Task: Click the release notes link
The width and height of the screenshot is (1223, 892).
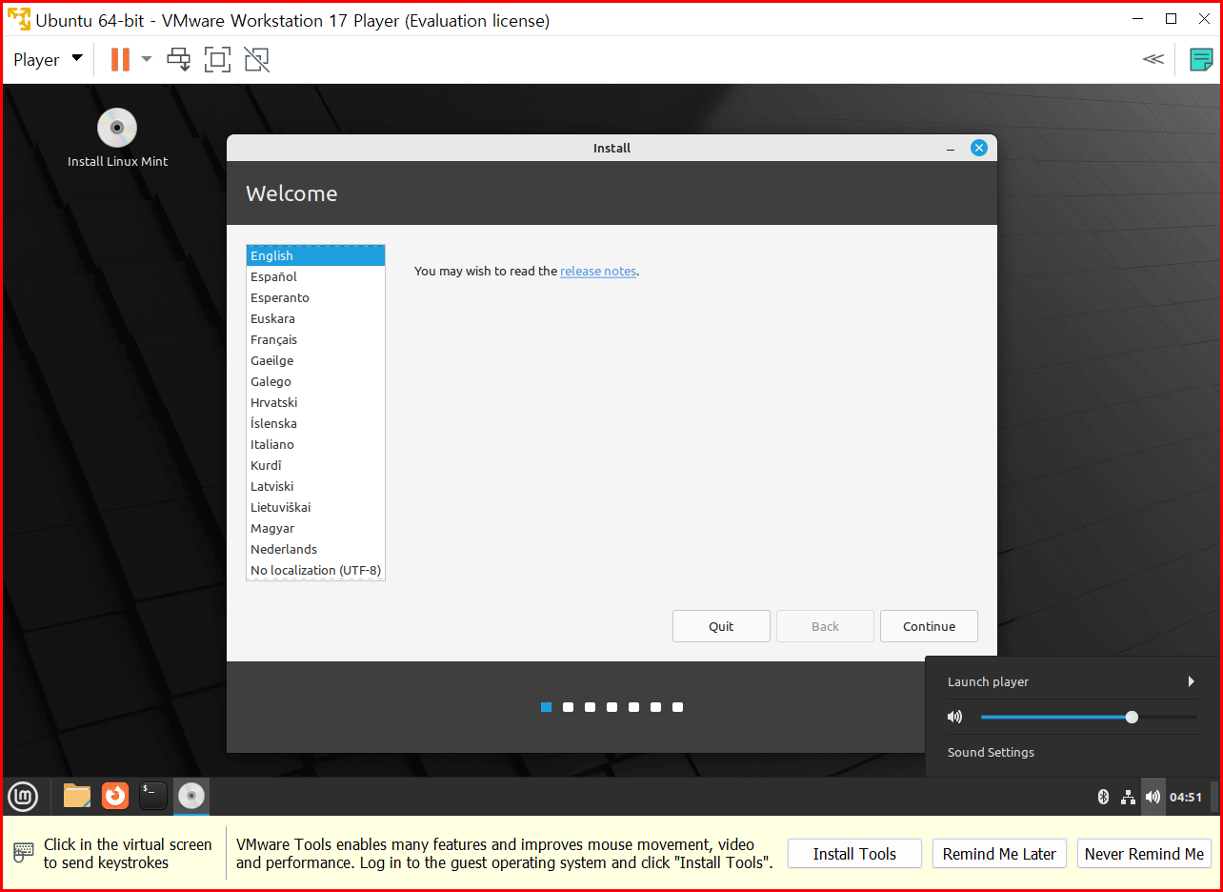Action: coord(598,271)
